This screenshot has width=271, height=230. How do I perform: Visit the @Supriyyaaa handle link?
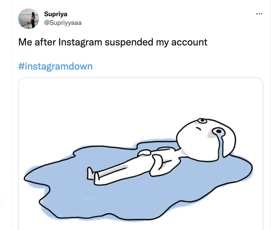point(63,22)
